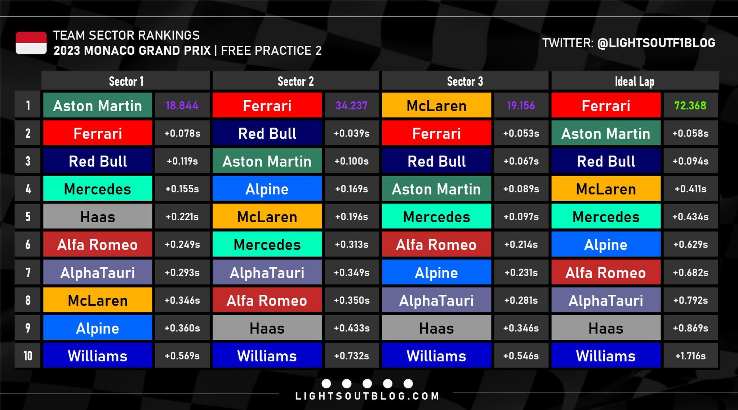The height and width of the screenshot is (410, 738).
Task: Click the purple 18.844 sector time
Action: point(182,105)
